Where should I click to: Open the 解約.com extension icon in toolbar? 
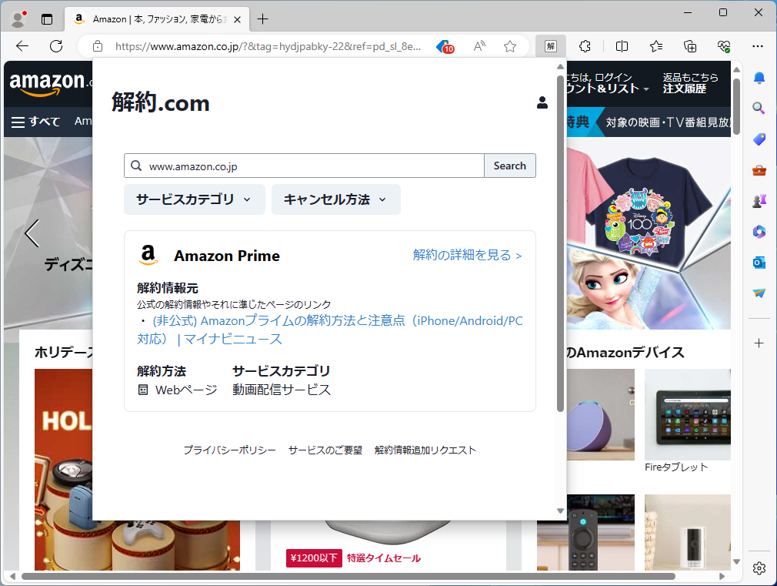(551, 46)
